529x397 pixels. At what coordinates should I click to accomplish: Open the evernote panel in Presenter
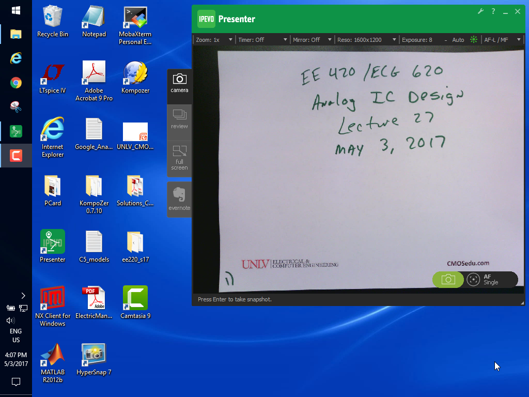(x=179, y=199)
